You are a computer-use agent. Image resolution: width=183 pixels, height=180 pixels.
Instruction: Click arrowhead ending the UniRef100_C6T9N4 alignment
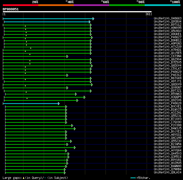(x=67, y=56)
